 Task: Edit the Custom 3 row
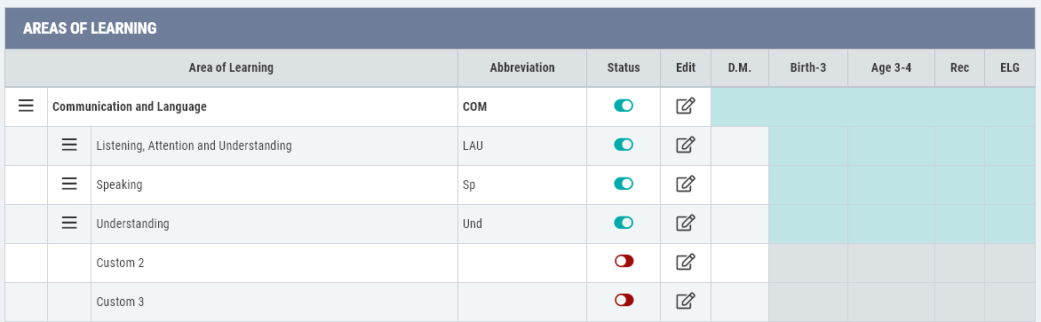click(685, 302)
